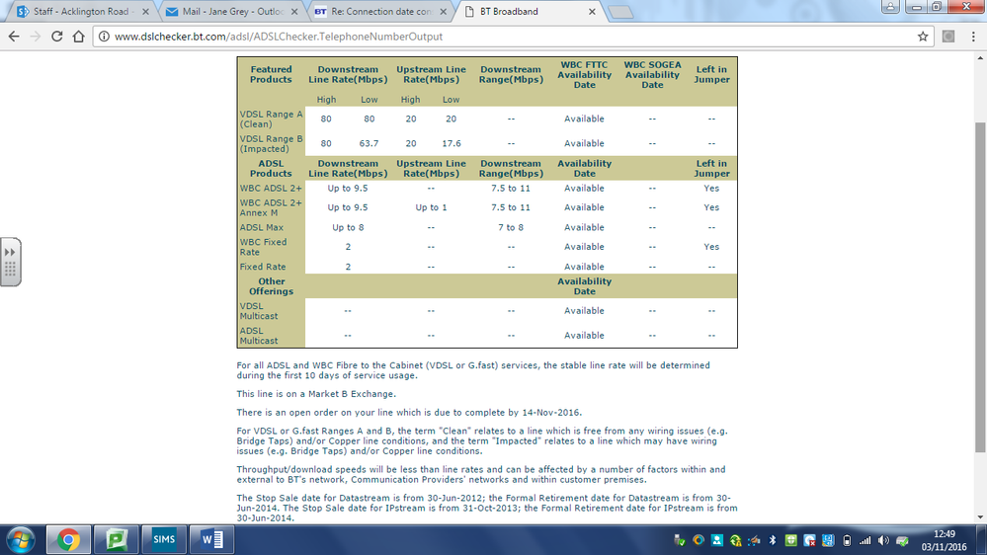Image resolution: width=987 pixels, height=555 pixels.
Task: Click the WBC ADSL 2+ Annex M label
Action: [271, 207]
